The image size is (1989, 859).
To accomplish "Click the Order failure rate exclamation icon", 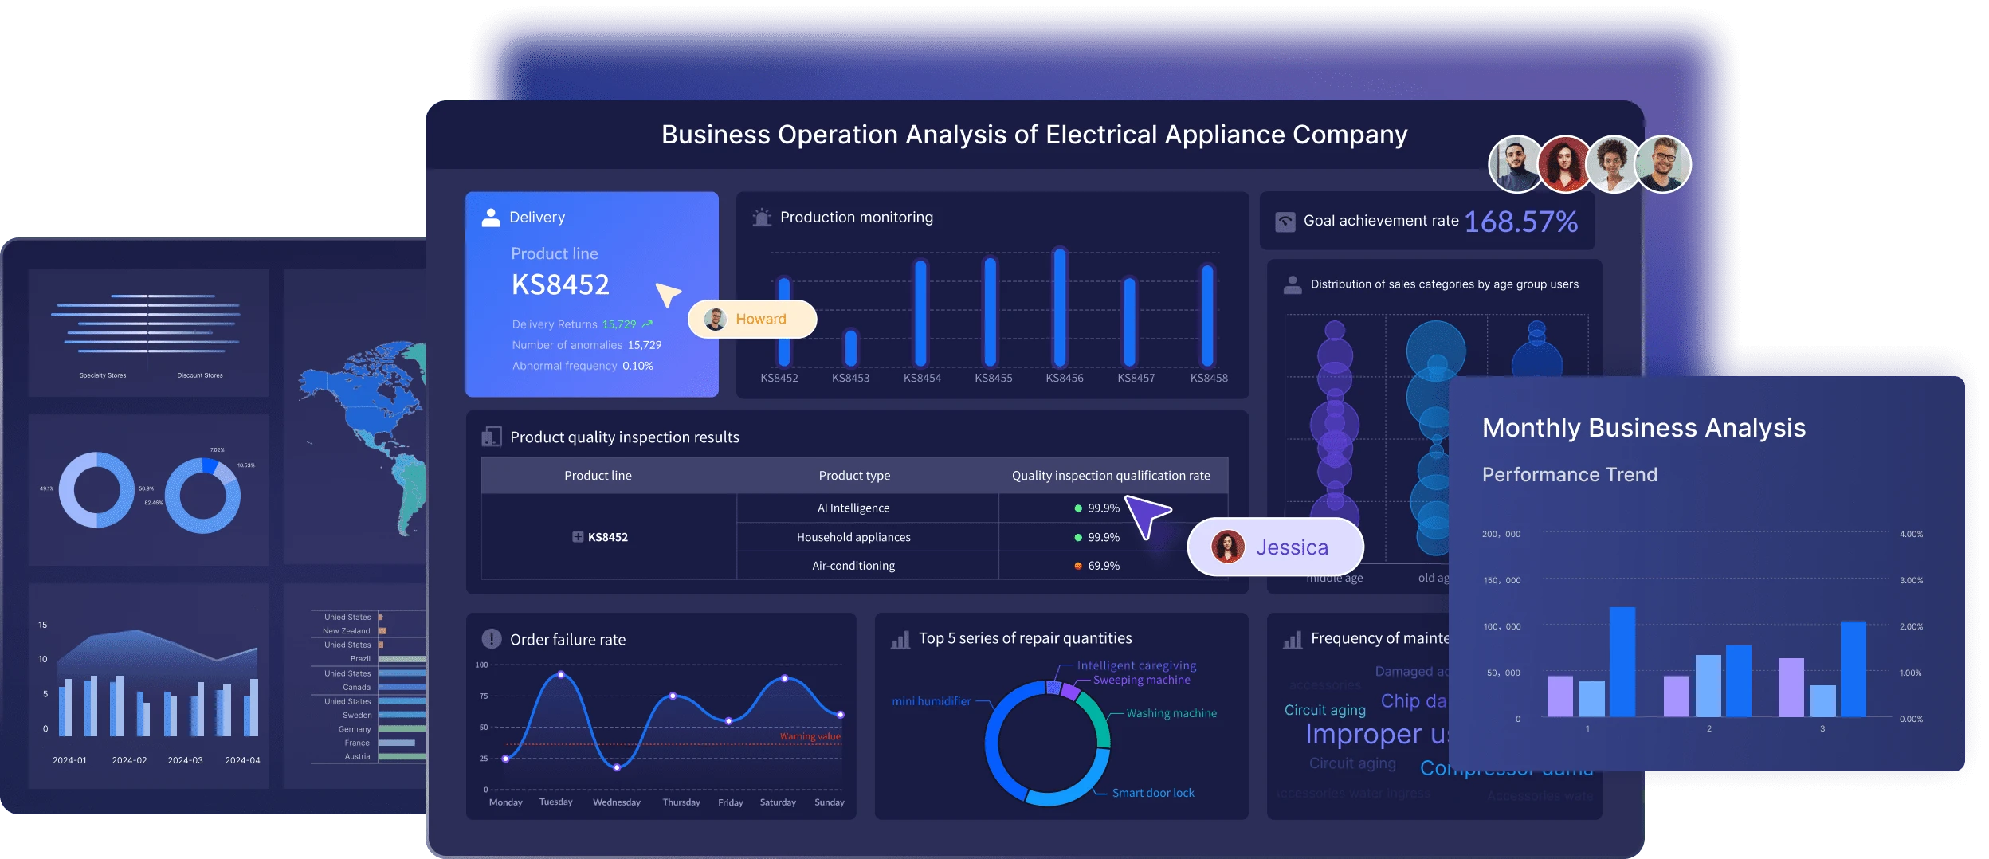I will click(491, 639).
